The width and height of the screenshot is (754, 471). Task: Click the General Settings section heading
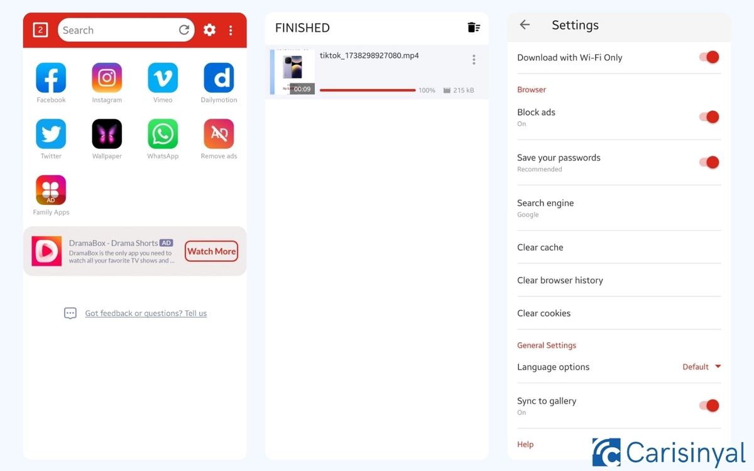pyautogui.click(x=547, y=345)
